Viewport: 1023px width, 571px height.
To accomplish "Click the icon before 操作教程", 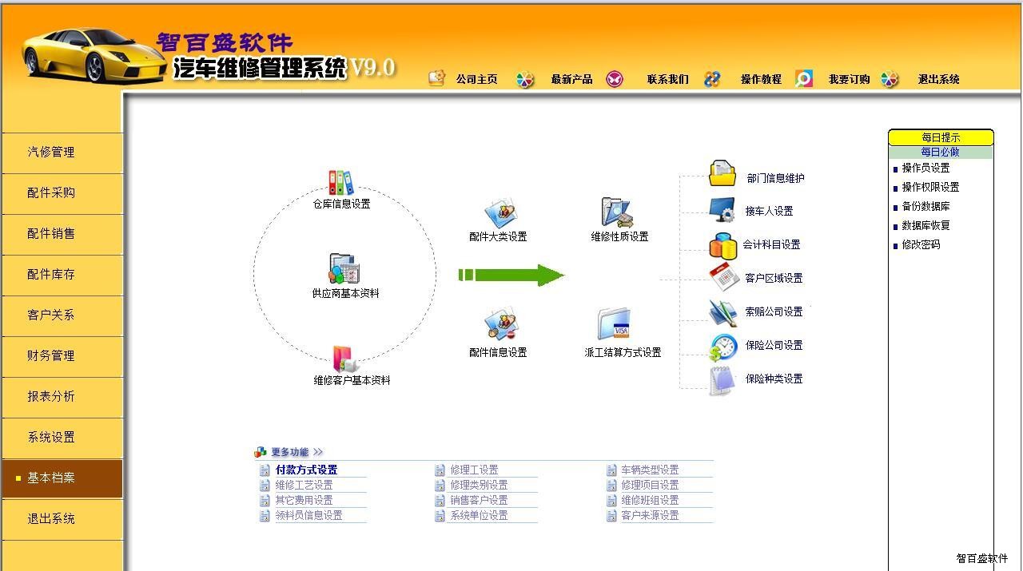I will coord(712,79).
